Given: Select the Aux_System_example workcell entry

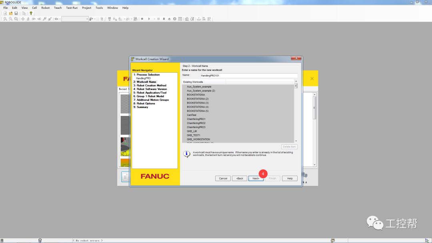Looking at the screenshot, I should point(199,86).
